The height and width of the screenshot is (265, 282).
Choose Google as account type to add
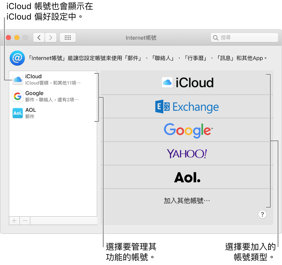pos(187,130)
